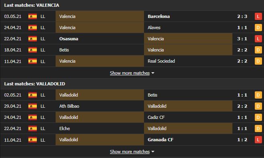Click the red L badge for Valencia vs Barcelona
The image size is (264, 158).
[258, 16]
